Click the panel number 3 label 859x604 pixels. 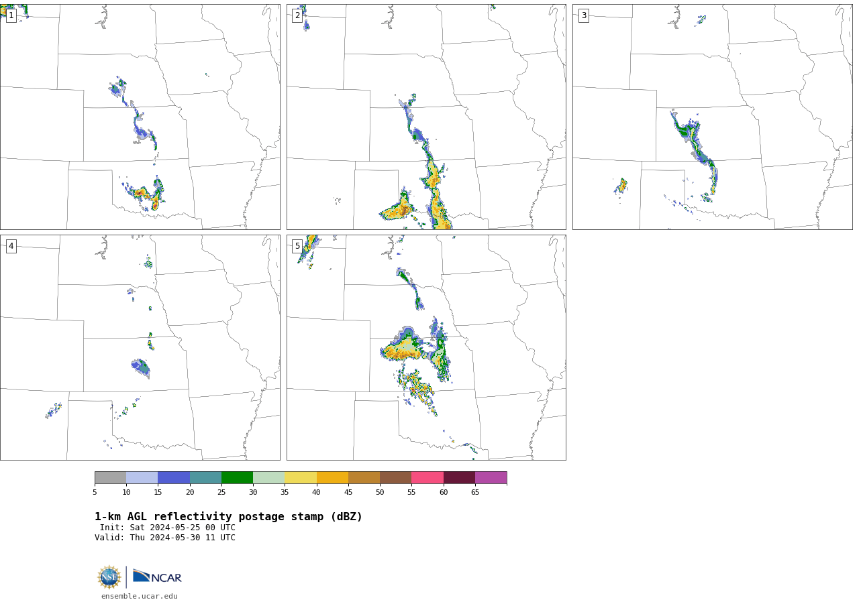[x=583, y=15]
